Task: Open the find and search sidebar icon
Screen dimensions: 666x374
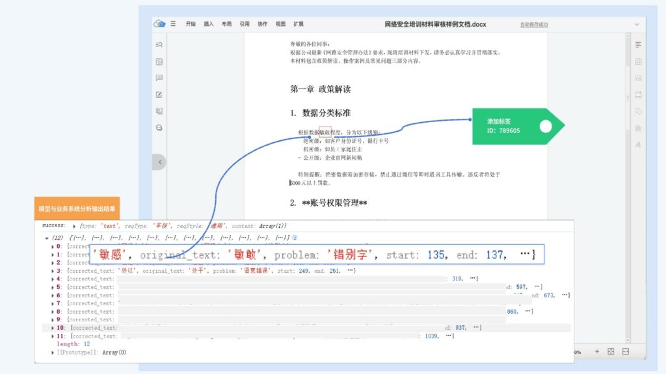Action: pyautogui.click(x=159, y=45)
